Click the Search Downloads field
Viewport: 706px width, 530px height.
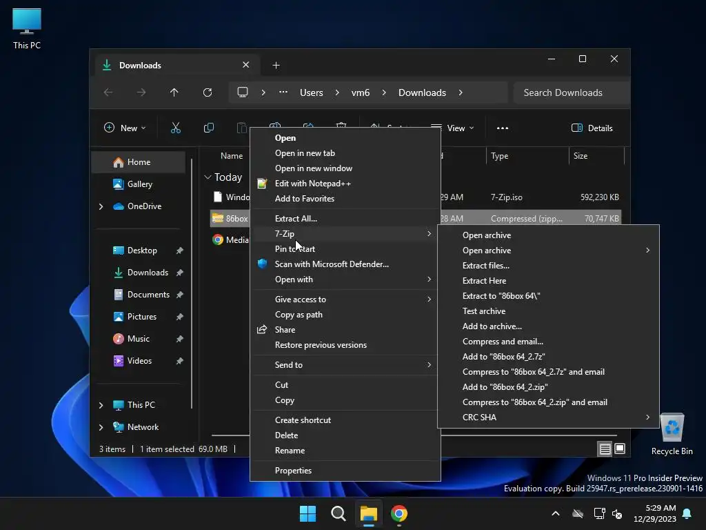(x=571, y=92)
